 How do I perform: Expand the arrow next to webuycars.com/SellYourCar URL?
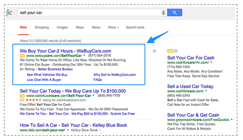point(84,55)
